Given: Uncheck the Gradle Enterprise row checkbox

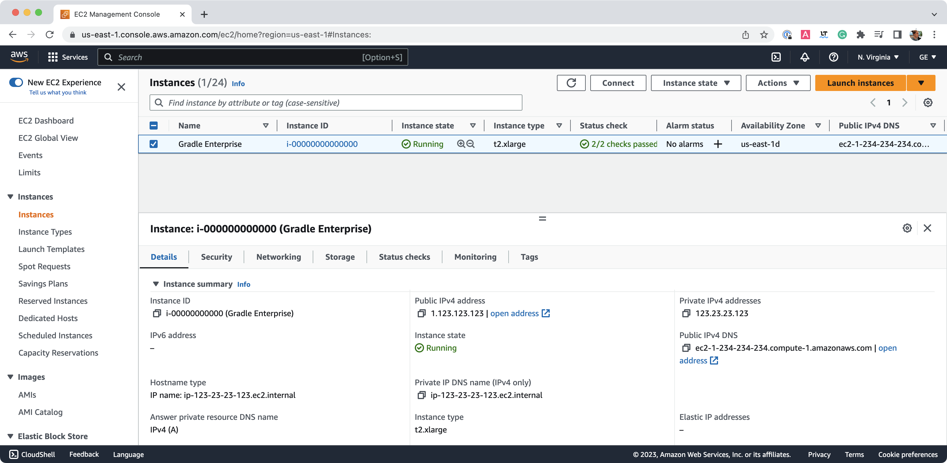Looking at the screenshot, I should [x=153, y=144].
